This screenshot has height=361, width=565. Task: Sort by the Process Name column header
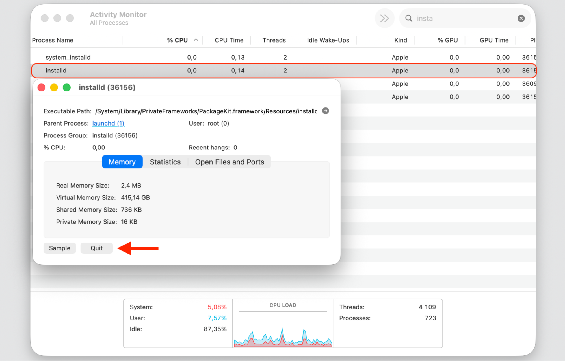tap(53, 40)
